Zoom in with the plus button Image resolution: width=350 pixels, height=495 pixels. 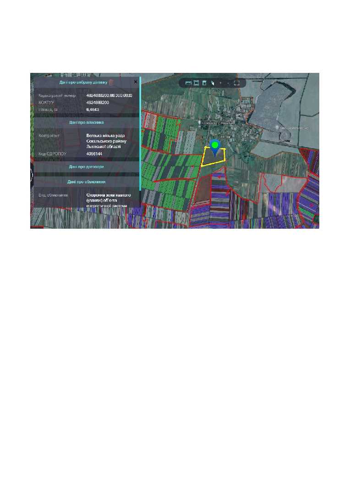[x=220, y=83]
